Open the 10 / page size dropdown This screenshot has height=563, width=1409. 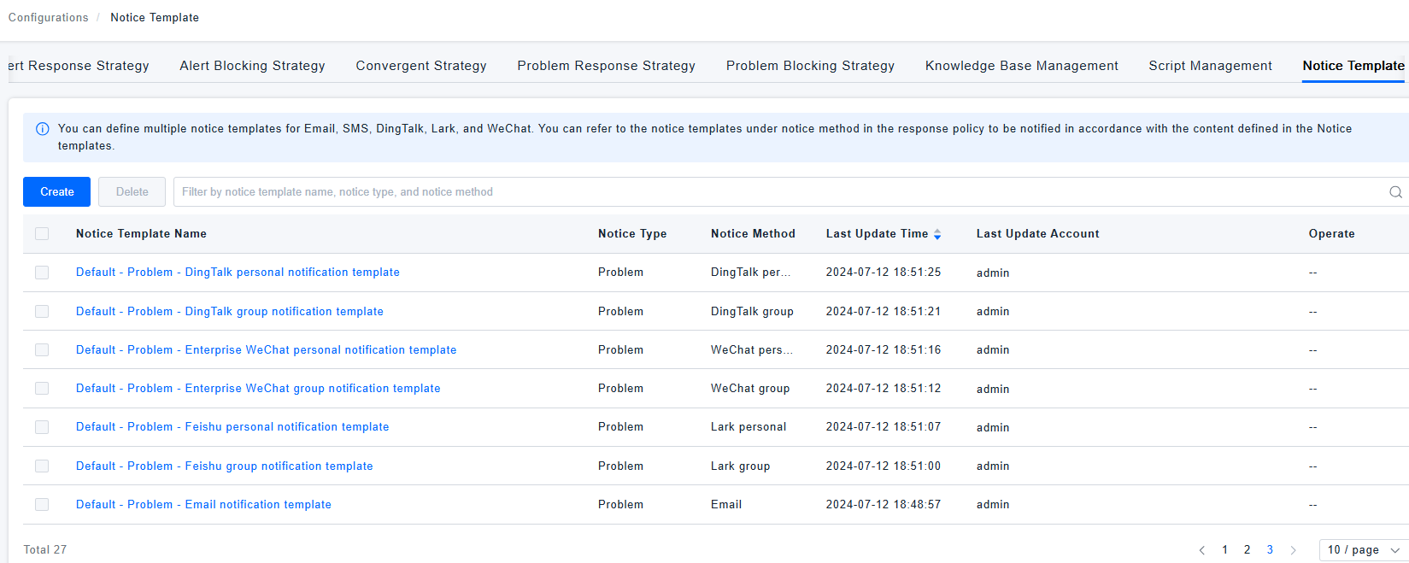click(1363, 550)
